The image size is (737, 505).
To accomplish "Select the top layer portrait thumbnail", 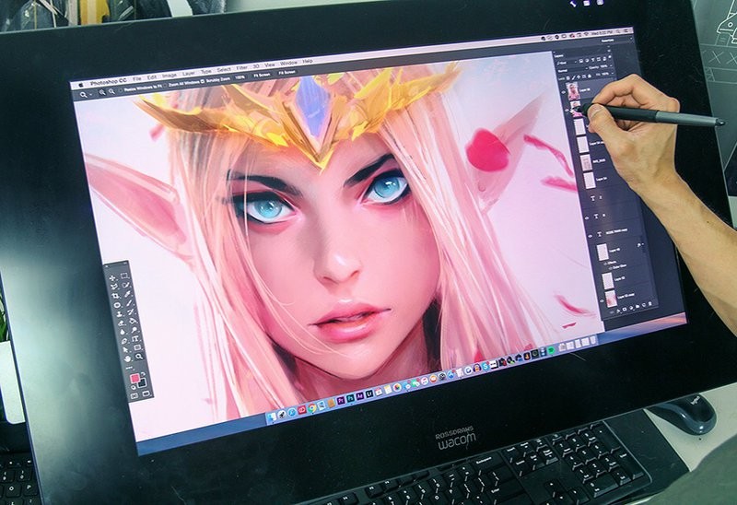I will [x=573, y=90].
